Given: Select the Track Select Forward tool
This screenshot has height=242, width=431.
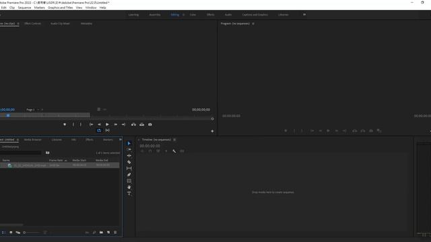Looking at the screenshot, I should pos(129,149).
